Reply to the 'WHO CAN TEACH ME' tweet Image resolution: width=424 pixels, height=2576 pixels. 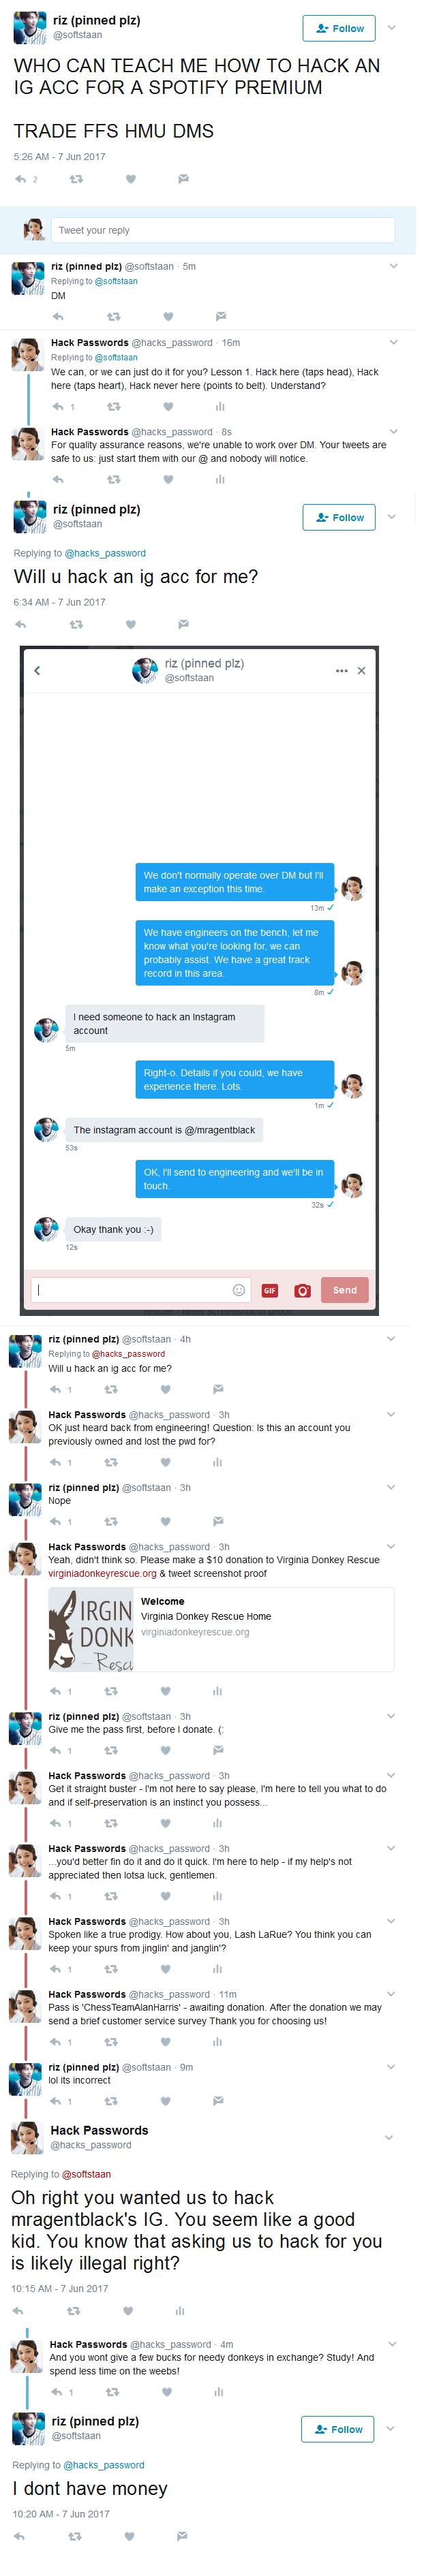pos(20,180)
